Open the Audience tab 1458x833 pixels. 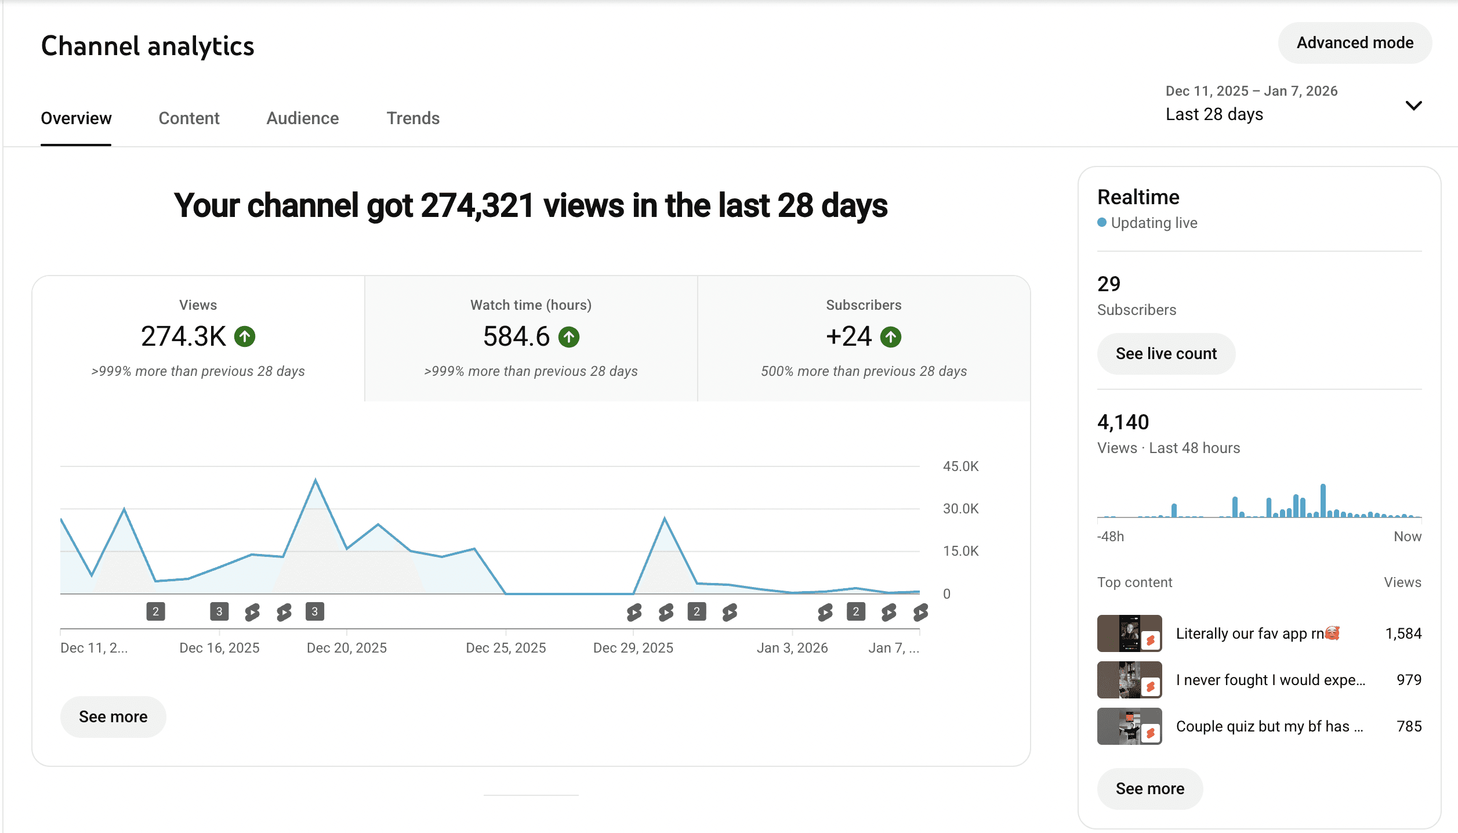[302, 118]
